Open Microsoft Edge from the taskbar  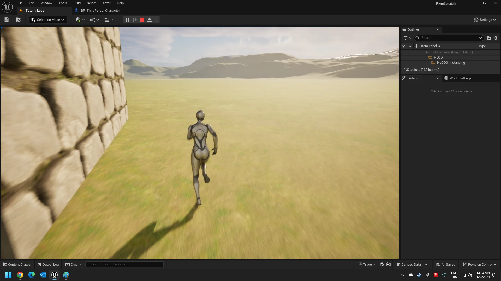coord(32,275)
